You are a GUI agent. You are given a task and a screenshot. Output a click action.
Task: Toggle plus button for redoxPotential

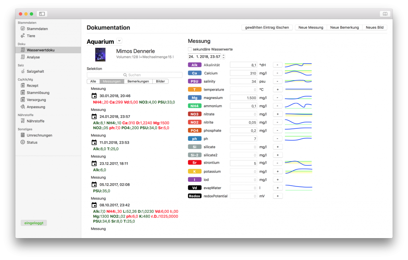coord(278,196)
